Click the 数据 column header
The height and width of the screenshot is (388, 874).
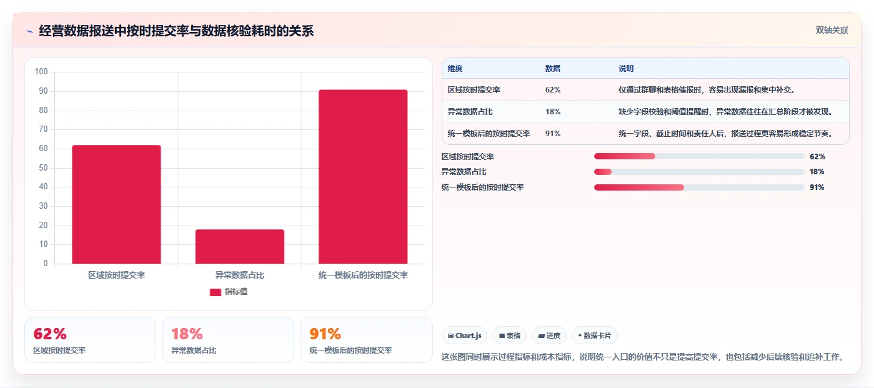click(x=553, y=69)
